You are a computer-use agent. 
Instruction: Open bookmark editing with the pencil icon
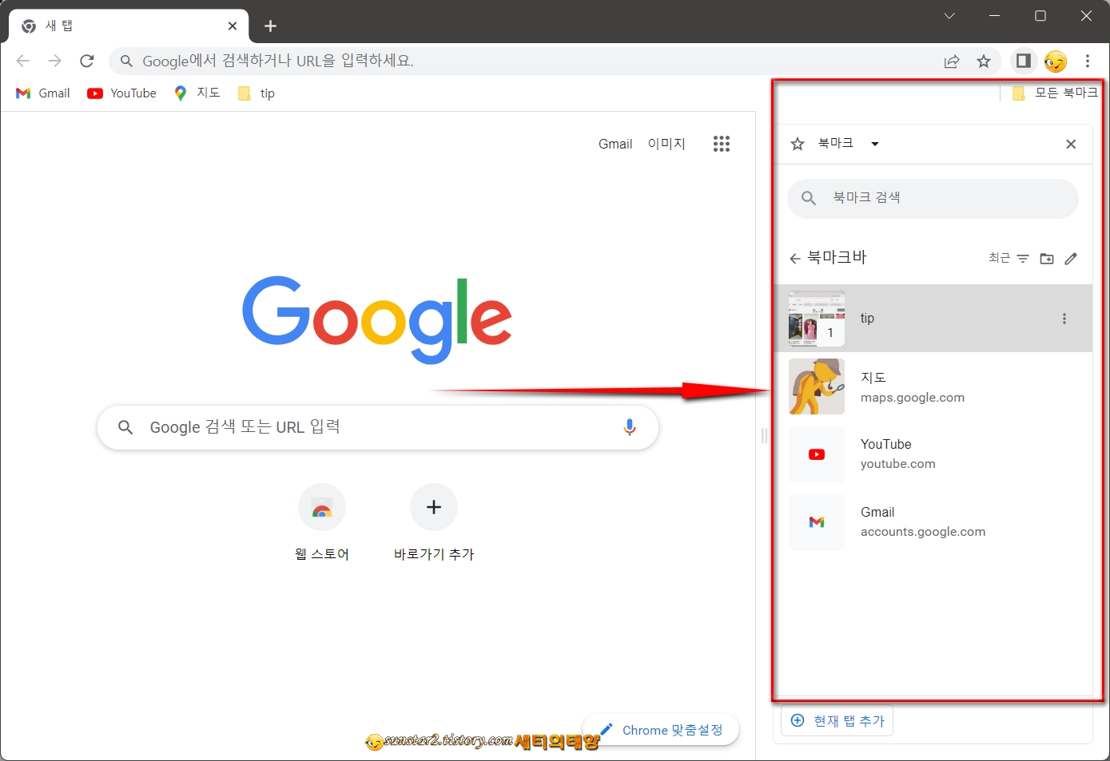click(1071, 258)
